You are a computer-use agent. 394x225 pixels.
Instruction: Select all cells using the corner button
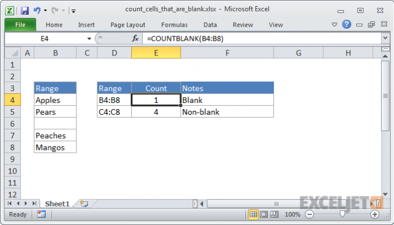(13, 53)
